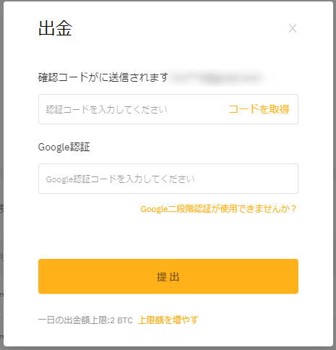Click 上限額を増やす to raise limit

tap(168, 320)
